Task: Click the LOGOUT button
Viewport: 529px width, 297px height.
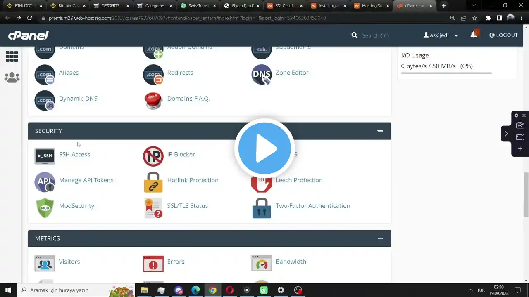Action: [503, 35]
